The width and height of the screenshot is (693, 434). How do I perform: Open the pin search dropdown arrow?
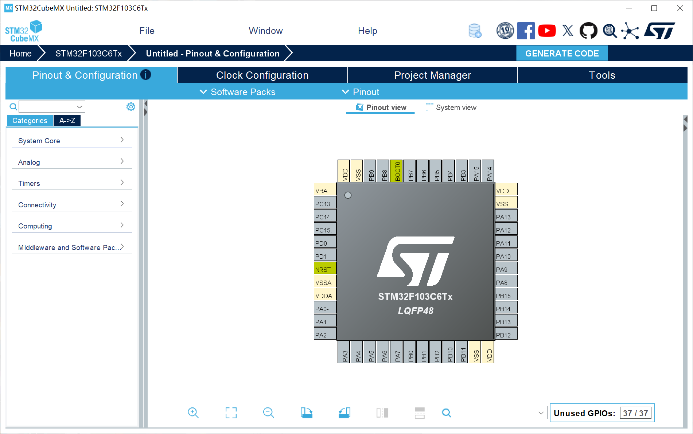point(541,413)
